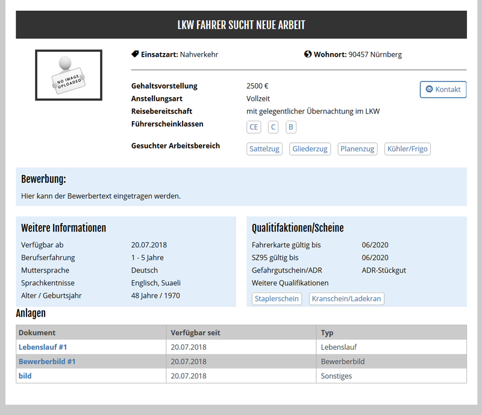
Task: Click the no-image-uploaded profile picture
Action: coord(69,75)
